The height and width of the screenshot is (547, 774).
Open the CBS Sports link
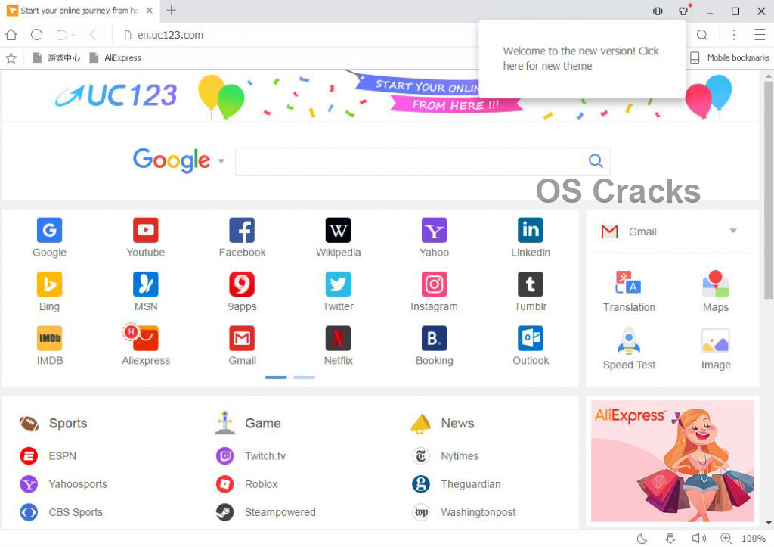coord(61,512)
